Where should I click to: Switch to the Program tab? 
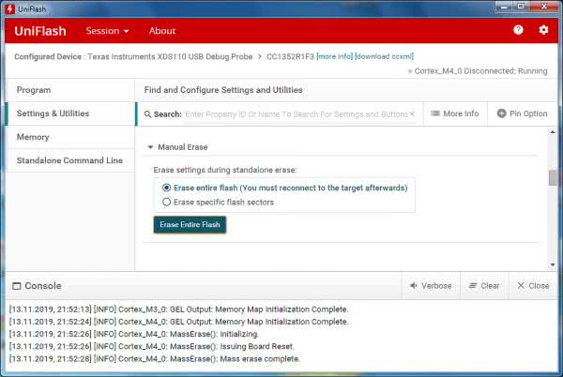pos(34,90)
